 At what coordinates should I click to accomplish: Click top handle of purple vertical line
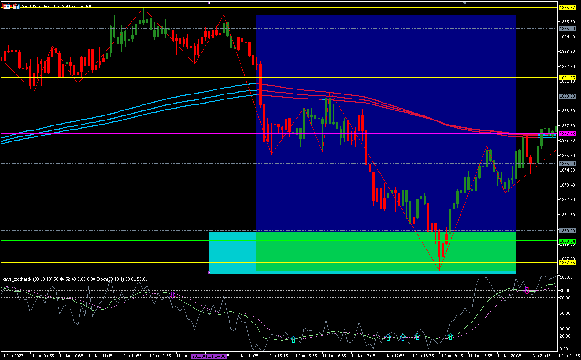click(x=209, y=3)
